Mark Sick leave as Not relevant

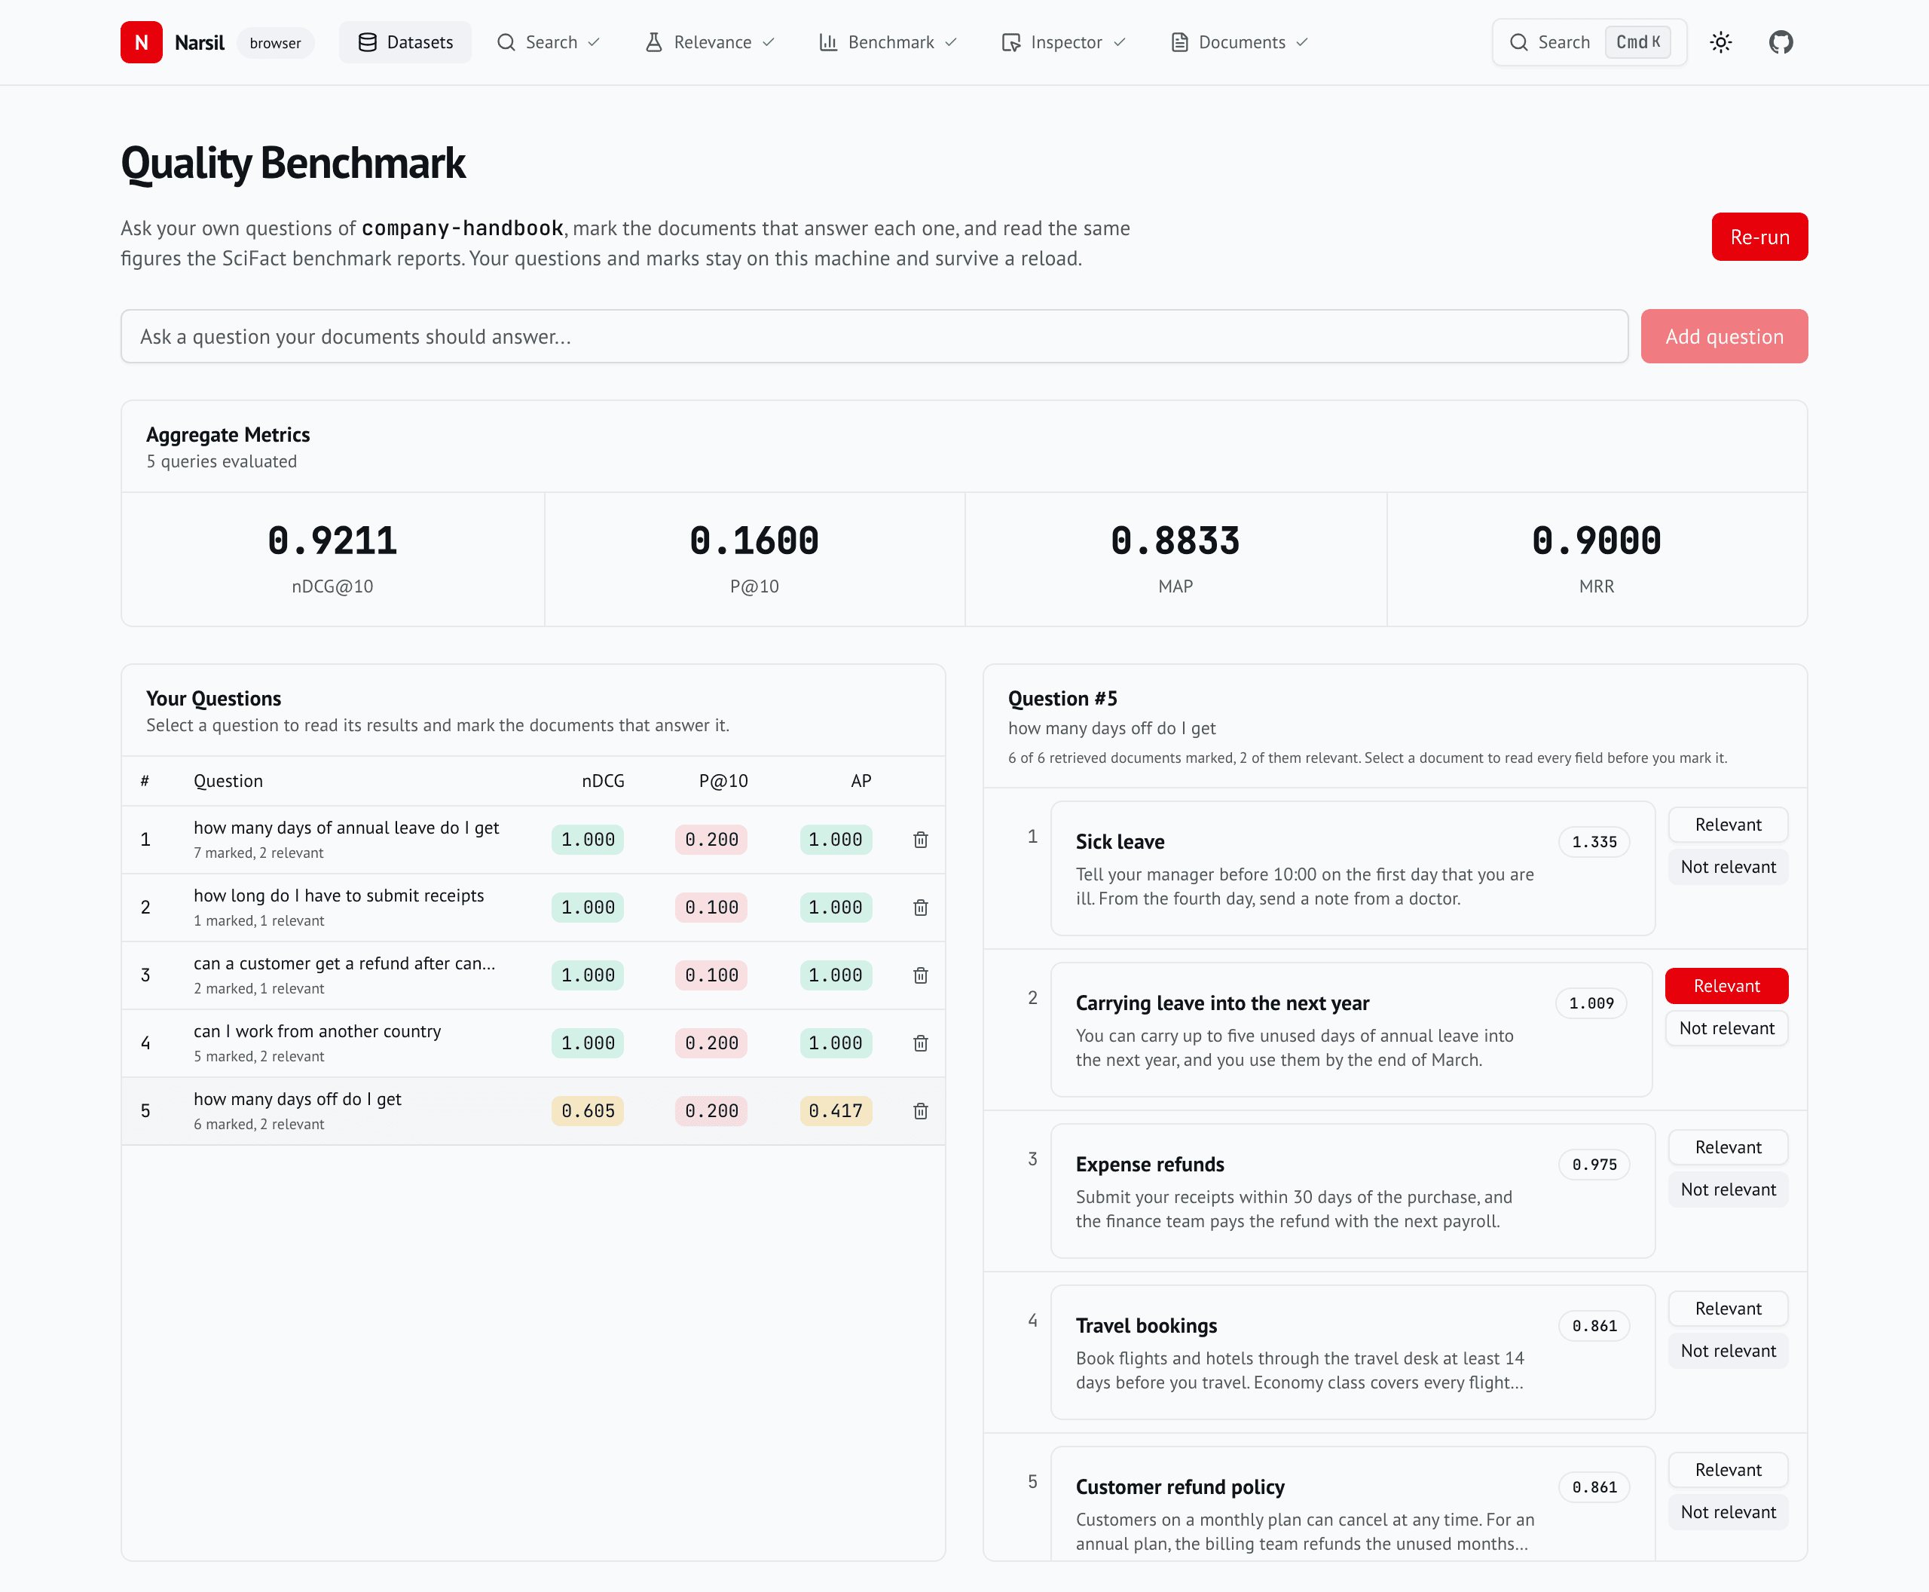point(1727,867)
